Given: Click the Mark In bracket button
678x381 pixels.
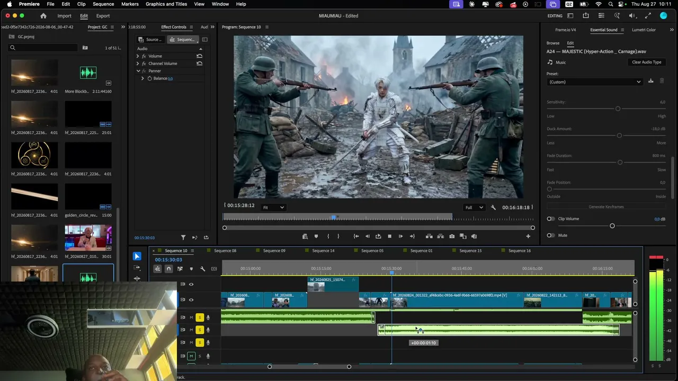Looking at the screenshot, I should (x=328, y=237).
